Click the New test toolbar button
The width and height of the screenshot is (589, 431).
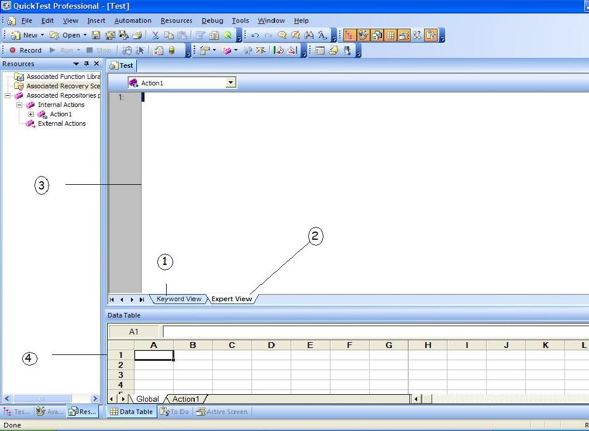[24, 35]
